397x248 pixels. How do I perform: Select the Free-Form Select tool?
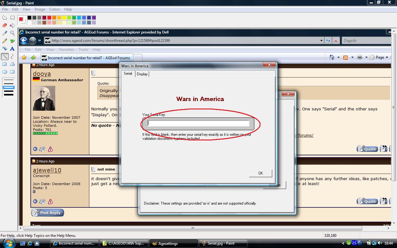(x=5, y=18)
